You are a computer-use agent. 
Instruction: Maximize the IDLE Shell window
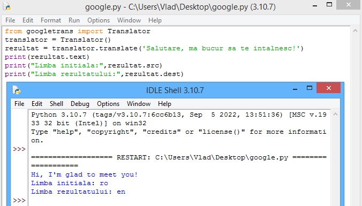(x=310, y=88)
